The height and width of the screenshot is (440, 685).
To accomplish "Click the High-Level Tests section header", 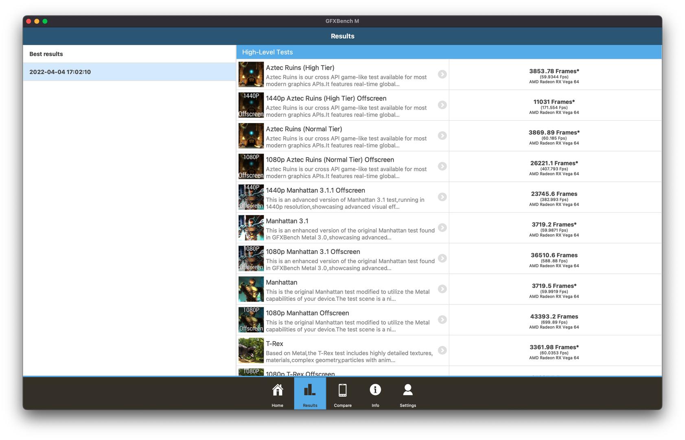I will coord(449,52).
